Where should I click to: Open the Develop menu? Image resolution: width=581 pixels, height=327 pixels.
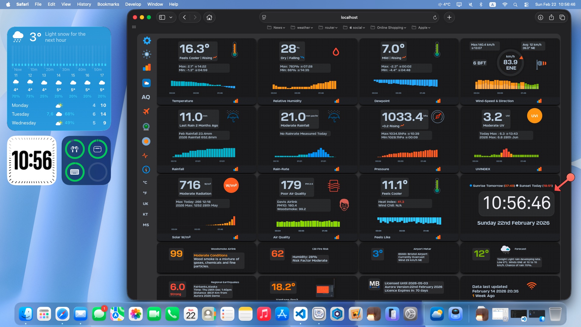tap(133, 4)
